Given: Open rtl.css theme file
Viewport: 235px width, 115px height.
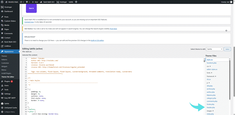Looking at the screenshot, I should tap(209, 80).
